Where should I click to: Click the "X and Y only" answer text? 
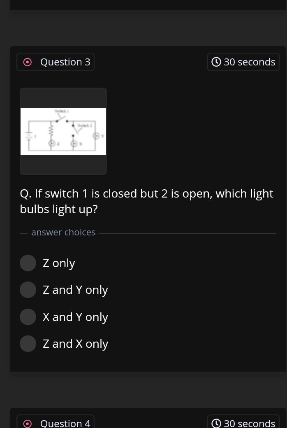(75, 317)
